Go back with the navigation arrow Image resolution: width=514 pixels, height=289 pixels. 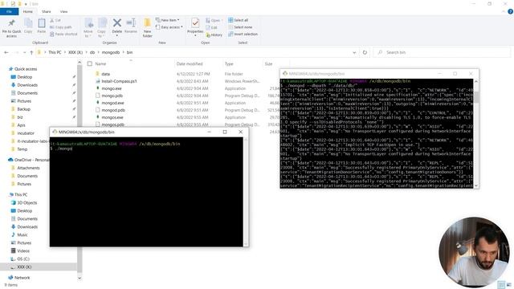(6, 52)
